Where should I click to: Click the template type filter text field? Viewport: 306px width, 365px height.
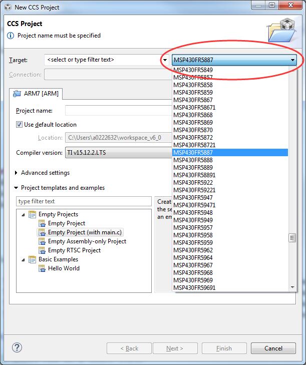point(84,201)
